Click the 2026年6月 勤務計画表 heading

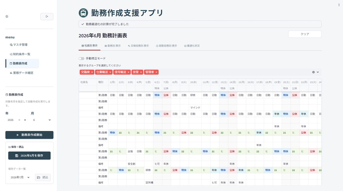point(103,36)
